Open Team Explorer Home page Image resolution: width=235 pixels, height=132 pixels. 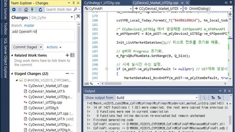(x=26, y=10)
